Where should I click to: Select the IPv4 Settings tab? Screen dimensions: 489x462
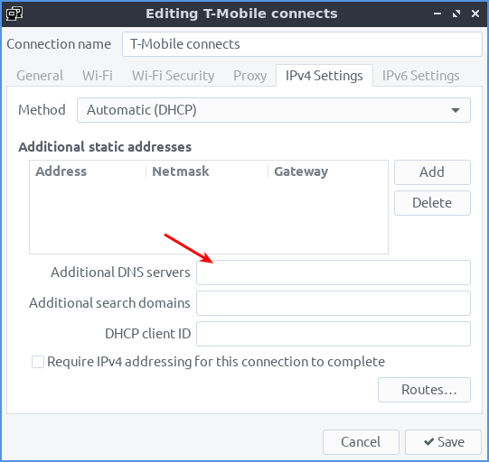click(x=324, y=76)
